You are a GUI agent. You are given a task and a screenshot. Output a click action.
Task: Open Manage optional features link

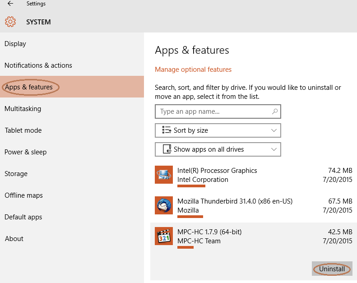[193, 70]
